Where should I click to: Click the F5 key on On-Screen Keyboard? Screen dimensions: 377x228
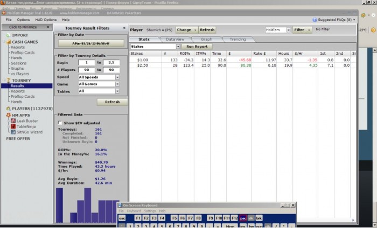174,218
